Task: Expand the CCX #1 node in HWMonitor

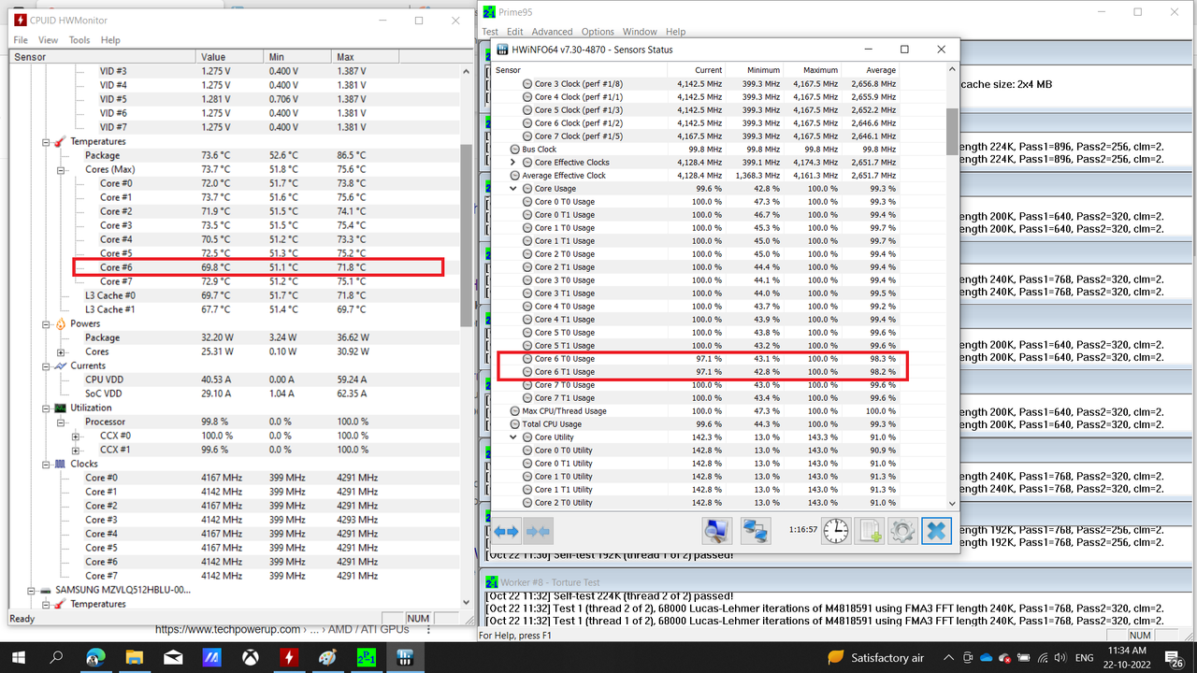Action: pos(76,451)
